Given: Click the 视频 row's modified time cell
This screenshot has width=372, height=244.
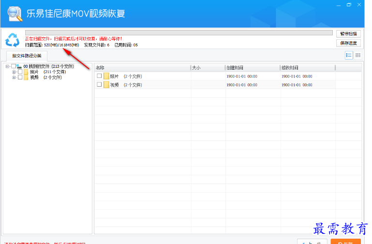Looking at the screenshot, I should 297,85.
